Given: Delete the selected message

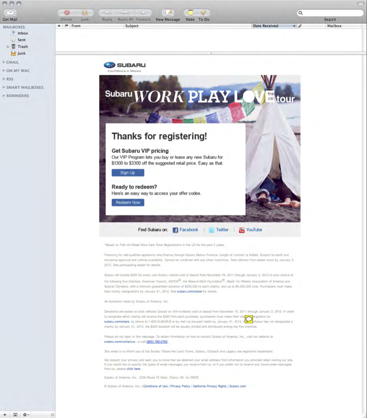Looking at the screenshot, I should [67, 13].
